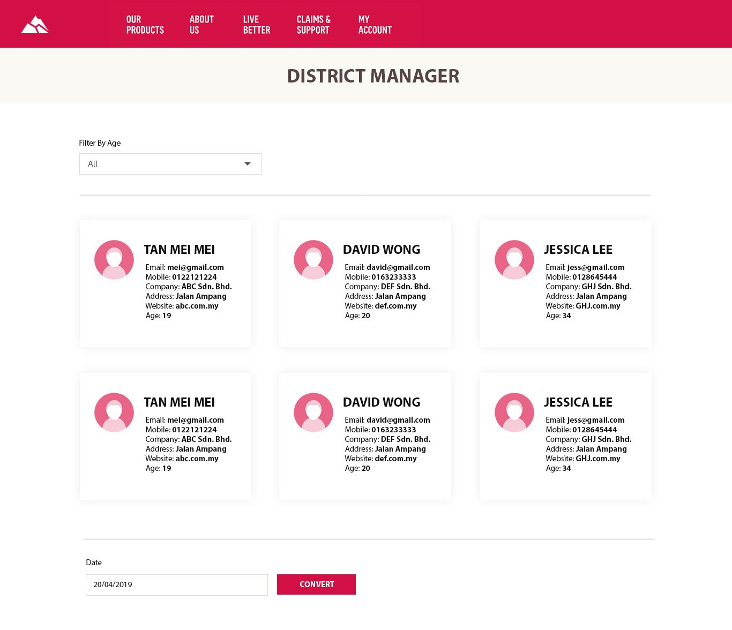Screen dimensions: 732x630
Task: Click top-row website def.com.my
Action: [x=395, y=306]
